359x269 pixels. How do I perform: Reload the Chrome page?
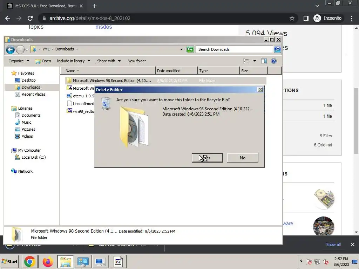[30, 18]
